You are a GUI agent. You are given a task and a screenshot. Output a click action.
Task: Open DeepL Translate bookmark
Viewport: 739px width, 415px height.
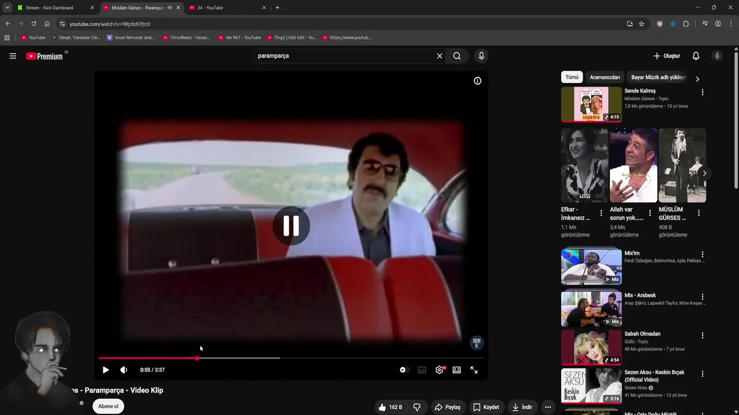coord(76,37)
